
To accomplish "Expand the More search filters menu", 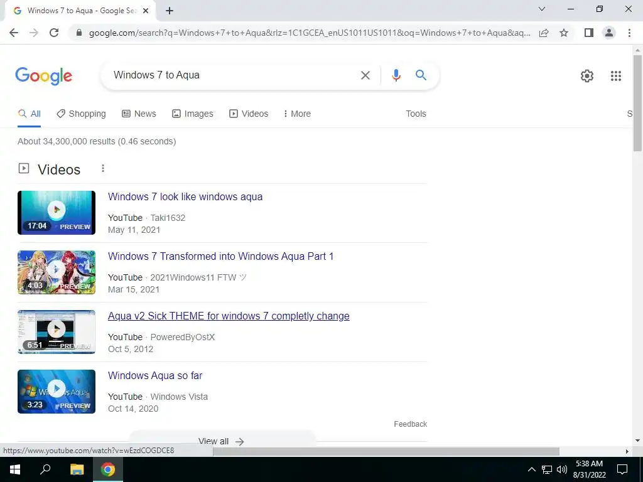I will click(x=297, y=114).
